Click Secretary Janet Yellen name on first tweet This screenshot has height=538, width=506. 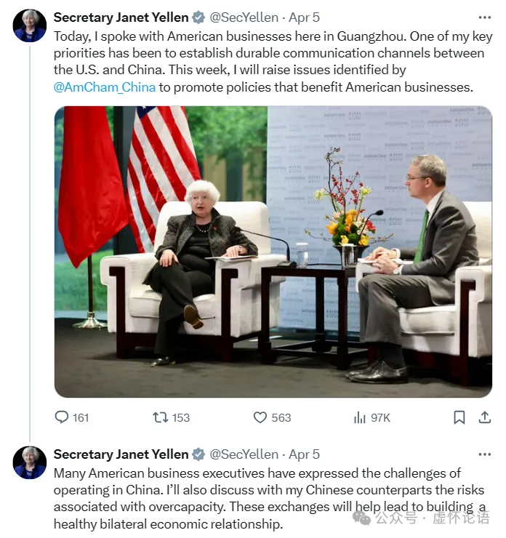121,17
